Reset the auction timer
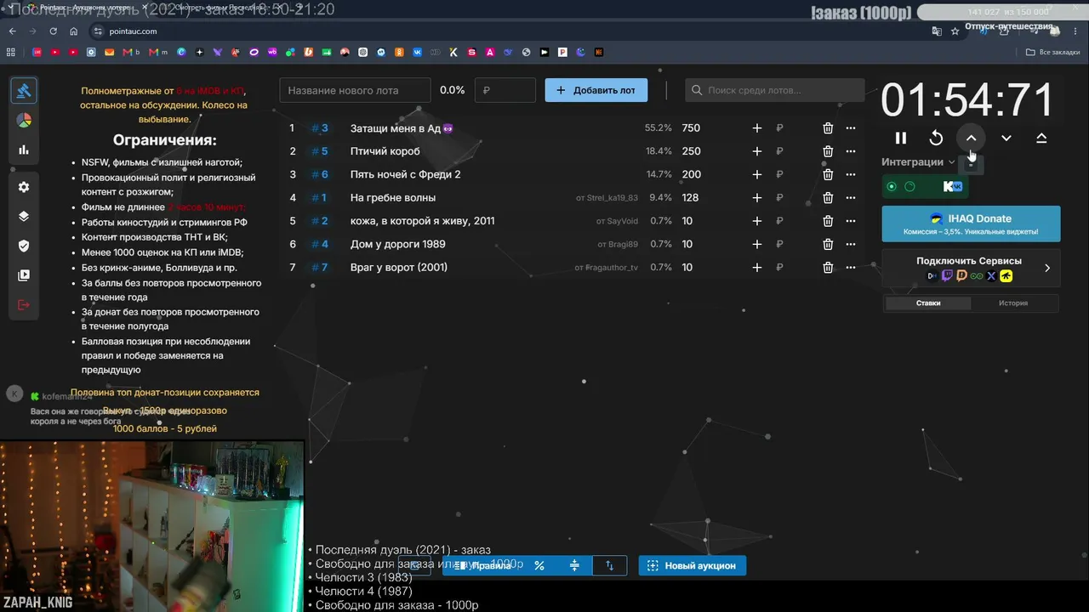1089x612 pixels. pyautogui.click(x=936, y=138)
